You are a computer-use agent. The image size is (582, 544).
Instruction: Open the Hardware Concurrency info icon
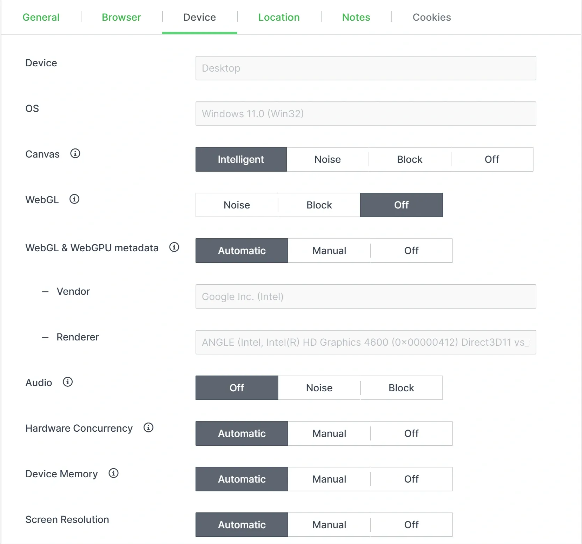[x=148, y=427]
